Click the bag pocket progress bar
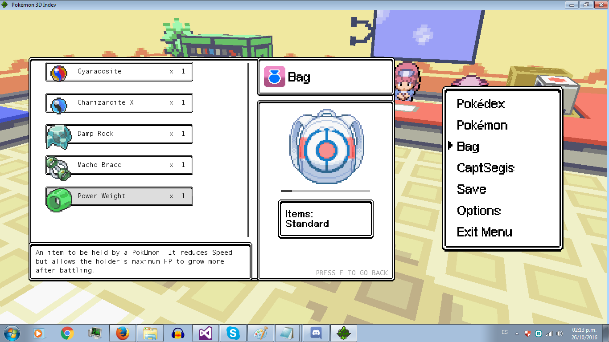 pos(325,191)
